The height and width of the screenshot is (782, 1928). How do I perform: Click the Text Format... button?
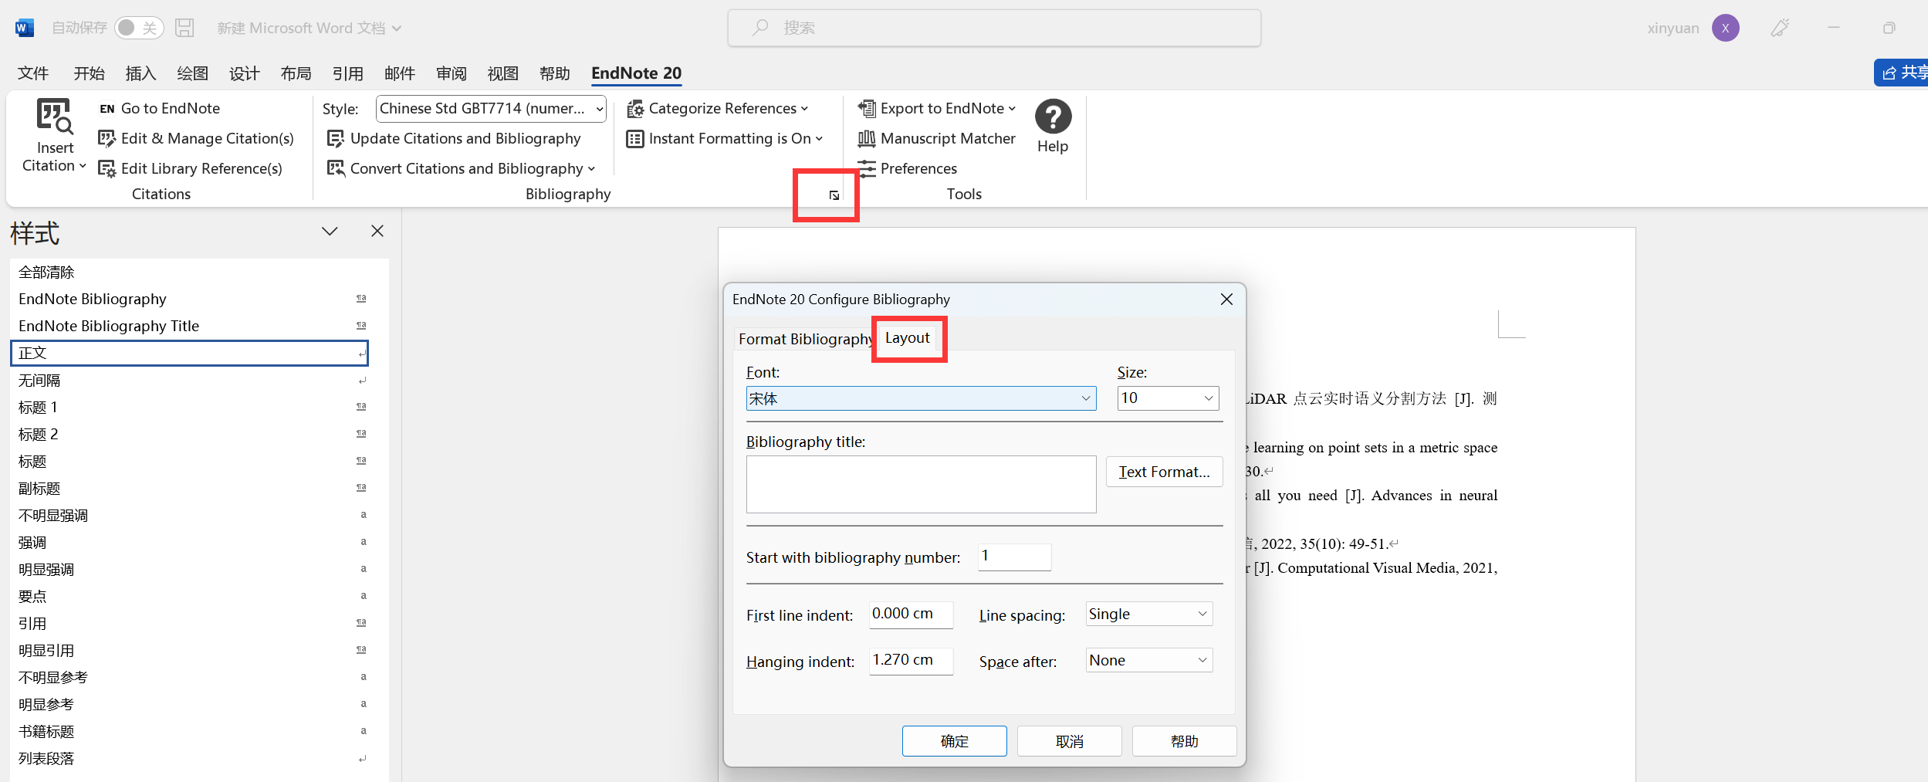click(x=1164, y=472)
